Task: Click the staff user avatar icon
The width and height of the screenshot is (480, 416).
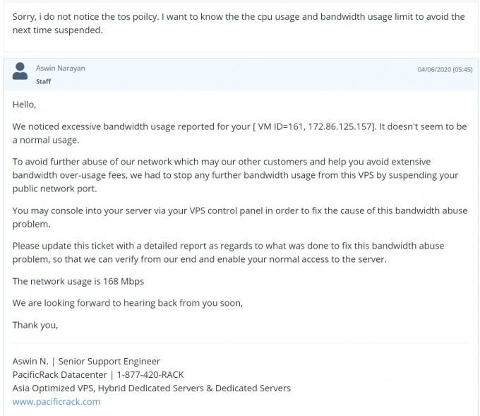Action: coord(20,71)
